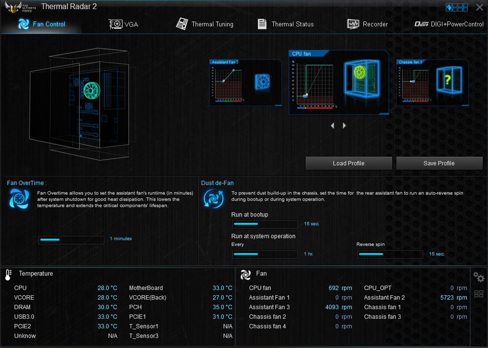The image size is (488, 348).
Task: Select the Chassis fan 1 card
Action: (x=432, y=83)
